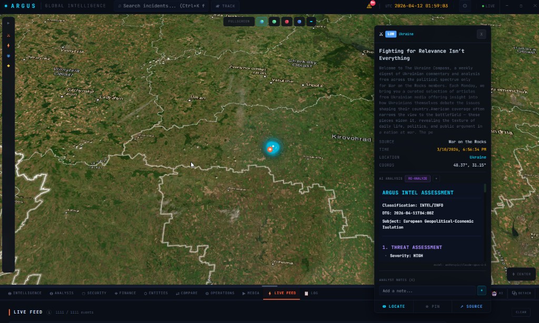This screenshot has height=323, width=539.
Task: Click the ARGUS INTEL ASSESSMENT heading
Action: point(417,193)
